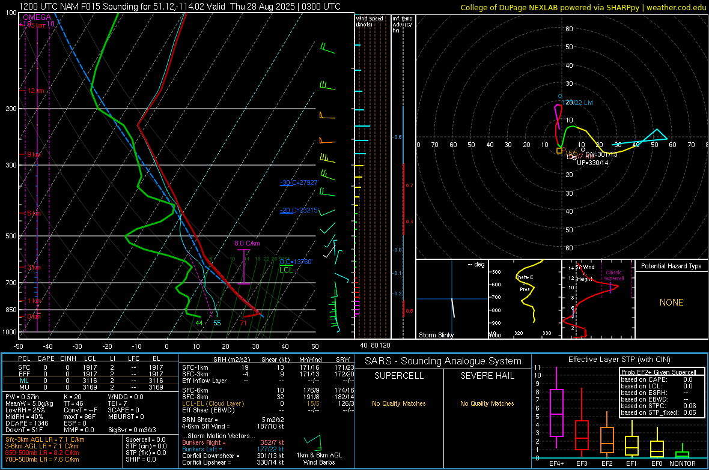
Task: Click the Potential Hazard Type header
Action: pos(671,266)
